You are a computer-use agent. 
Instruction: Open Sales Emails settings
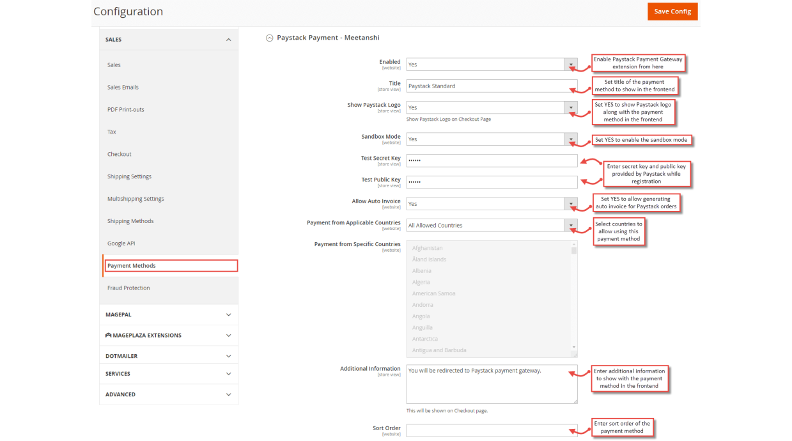pos(123,88)
